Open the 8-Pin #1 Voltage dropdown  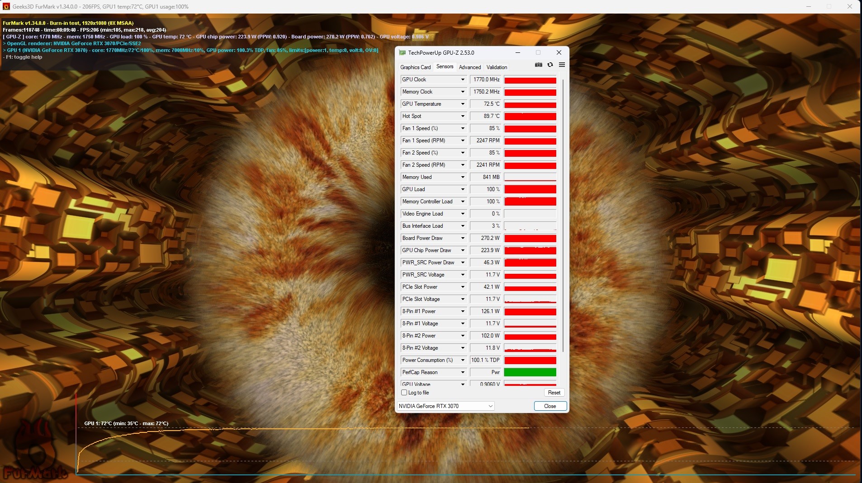click(x=463, y=324)
